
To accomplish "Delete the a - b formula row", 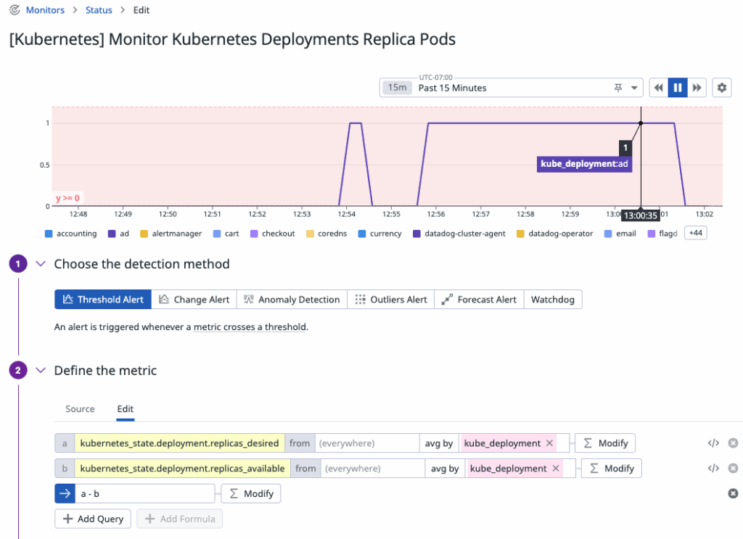I will pyautogui.click(x=733, y=493).
